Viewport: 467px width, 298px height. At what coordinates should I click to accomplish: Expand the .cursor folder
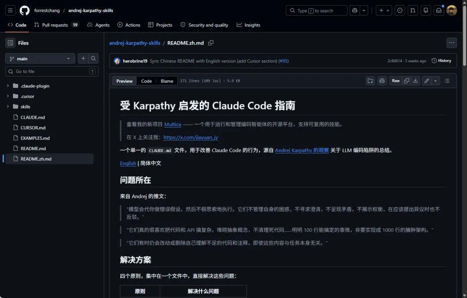coord(8,96)
